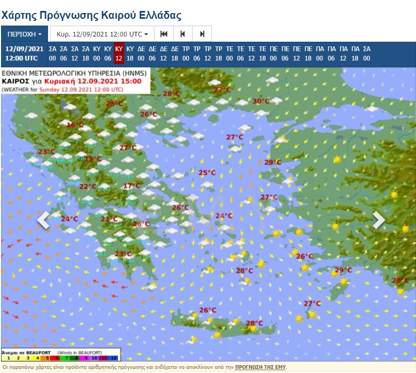416x373 pixels.
Task: Select ΤΕ 18 in the timeline
Action: click(x=263, y=53)
